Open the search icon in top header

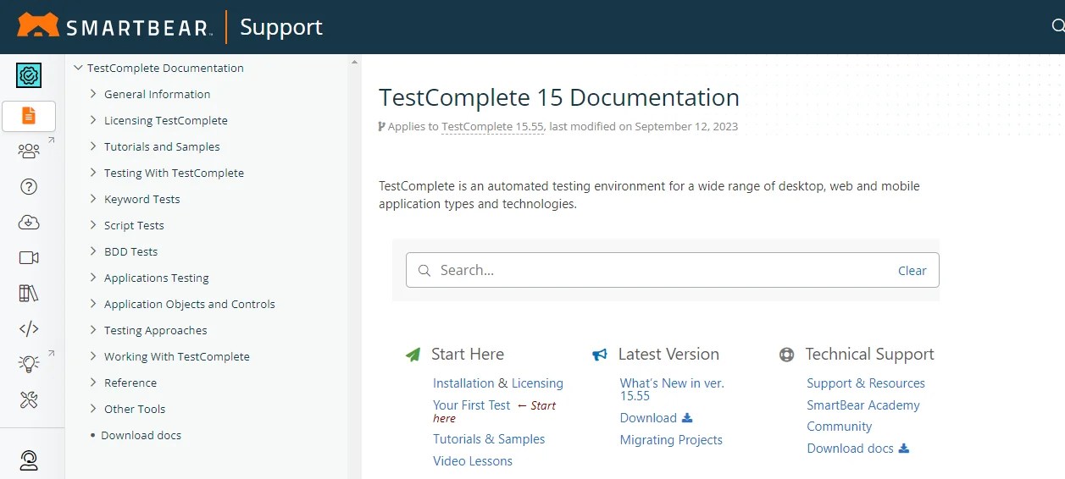[1057, 26]
